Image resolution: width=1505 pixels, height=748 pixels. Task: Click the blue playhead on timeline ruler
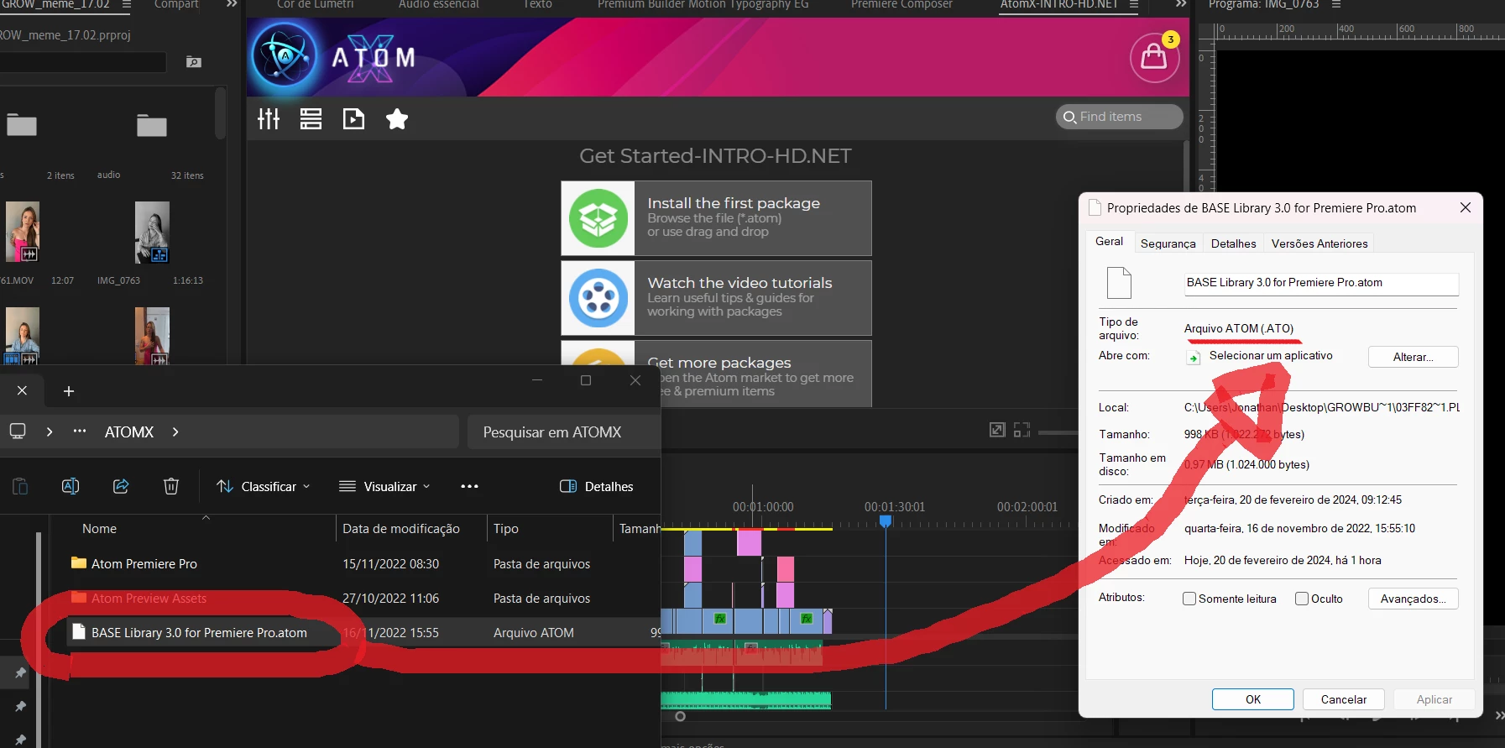[x=886, y=521]
